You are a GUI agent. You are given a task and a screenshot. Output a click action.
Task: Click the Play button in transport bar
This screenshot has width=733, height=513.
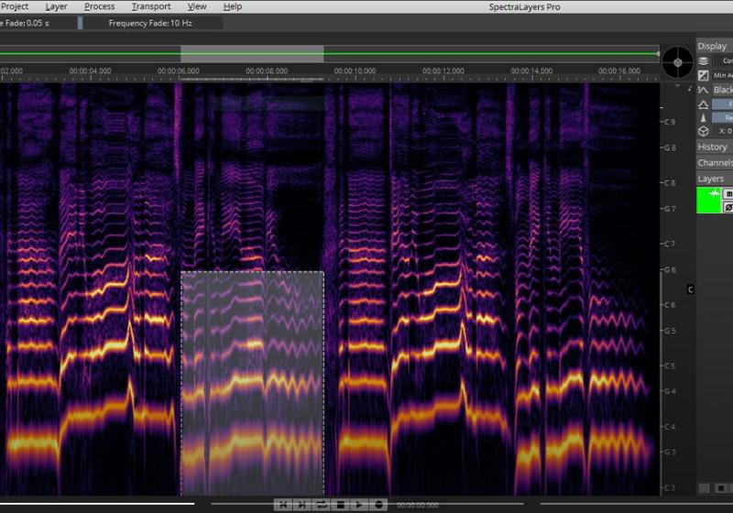pyautogui.click(x=360, y=505)
